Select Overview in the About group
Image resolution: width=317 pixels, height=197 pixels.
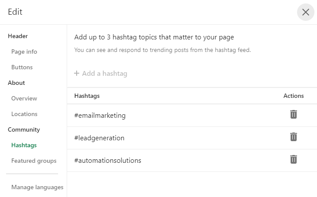pyautogui.click(x=24, y=98)
